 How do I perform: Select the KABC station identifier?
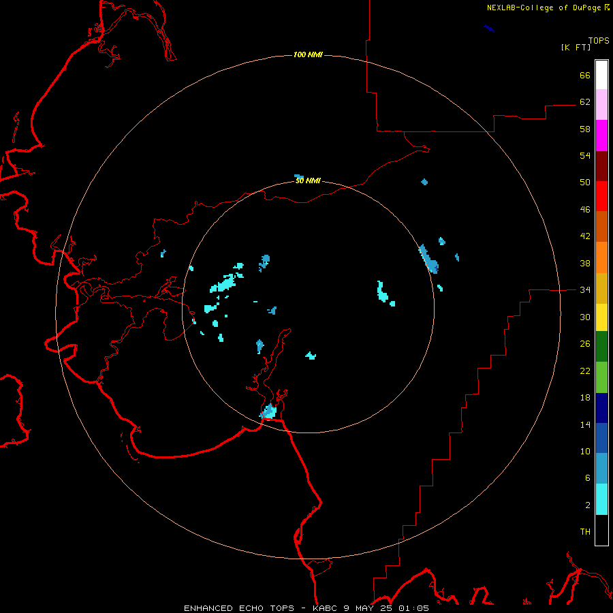coord(326,608)
